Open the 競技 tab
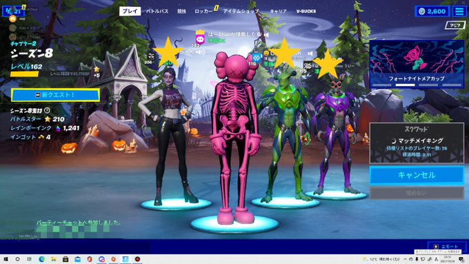Viewport: 469px width, 264px height. (181, 11)
